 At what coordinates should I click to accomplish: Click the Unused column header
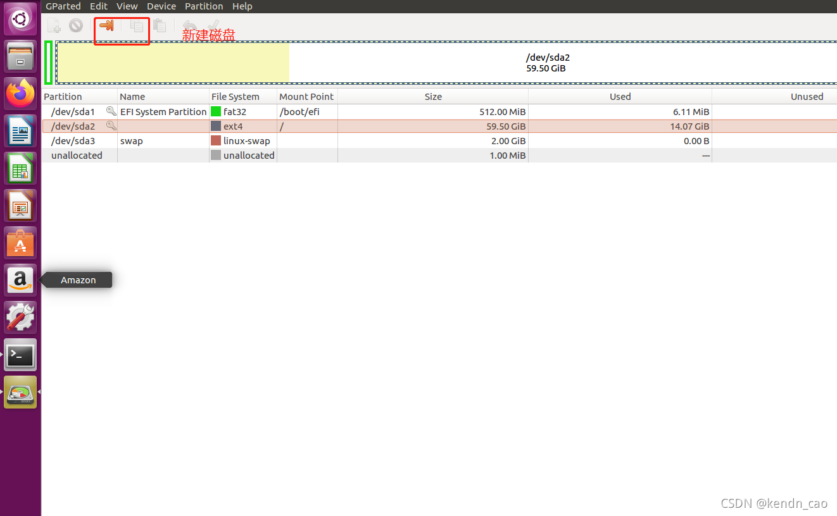click(774, 97)
